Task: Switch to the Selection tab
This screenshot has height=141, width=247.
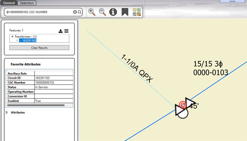Action: pos(27,3)
